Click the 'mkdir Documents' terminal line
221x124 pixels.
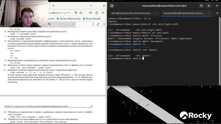tap(135, 41)
